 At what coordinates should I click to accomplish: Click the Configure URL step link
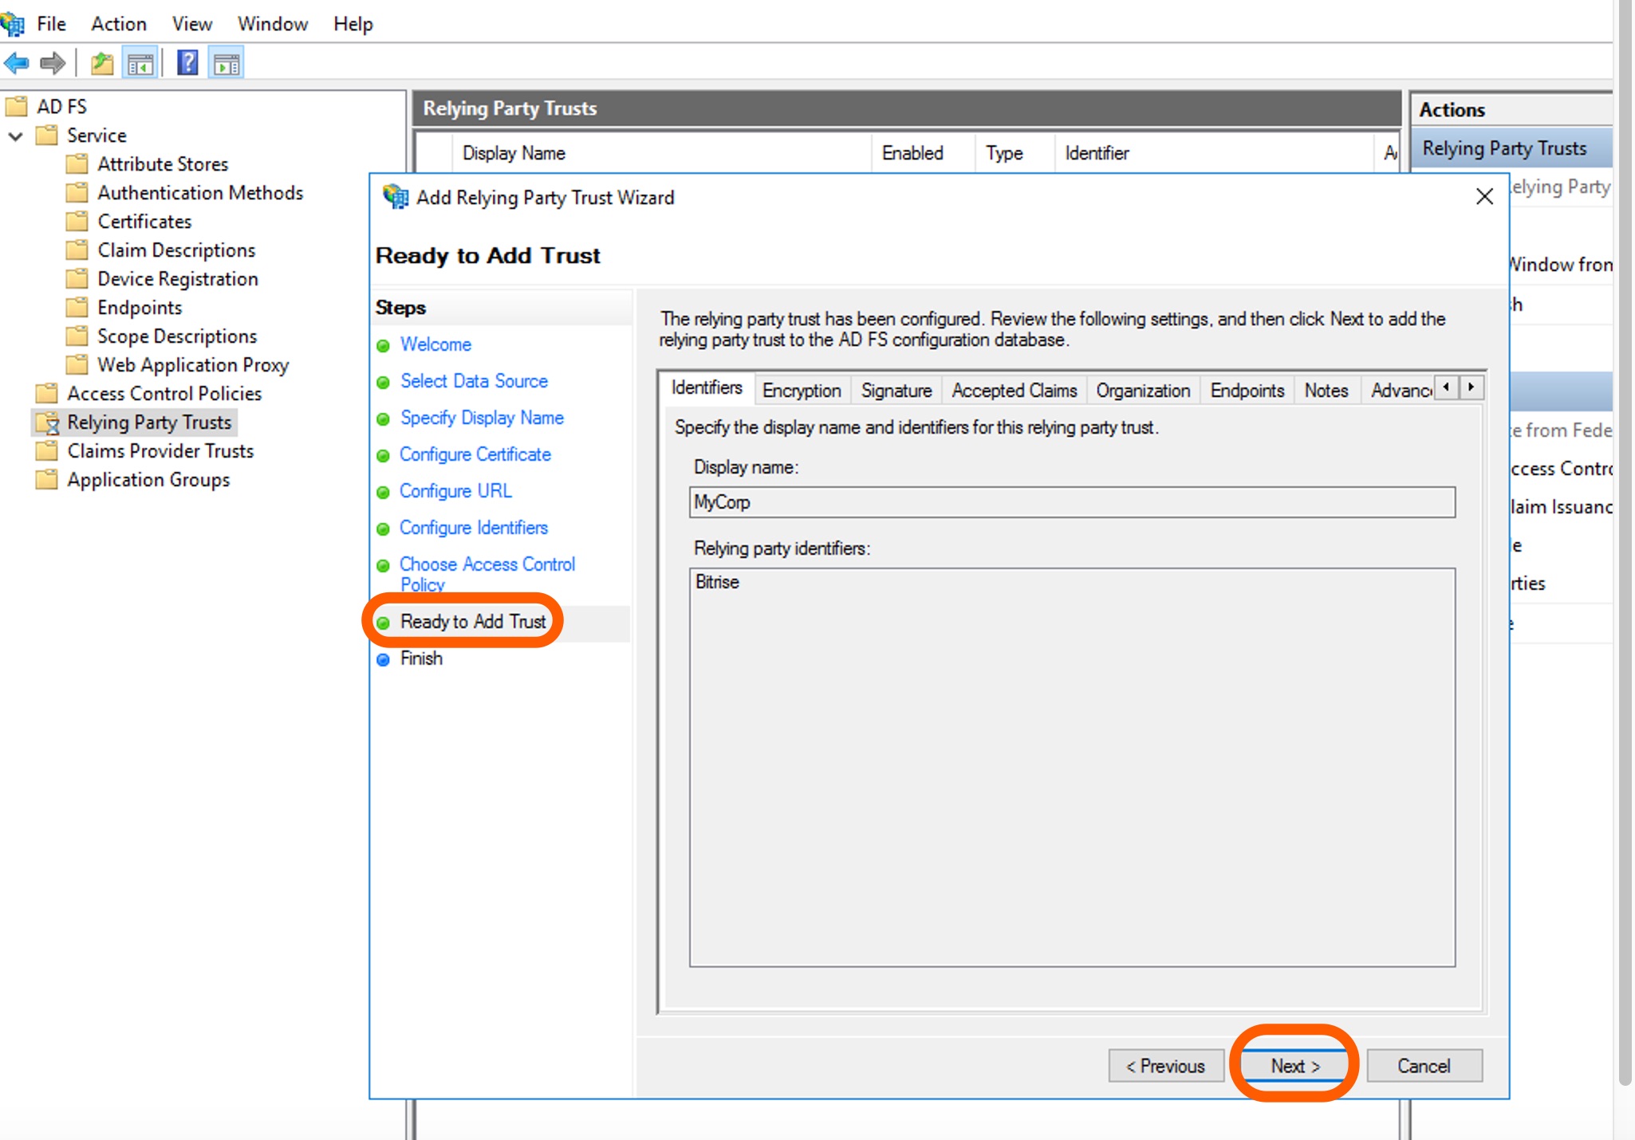tap(455, 491)
